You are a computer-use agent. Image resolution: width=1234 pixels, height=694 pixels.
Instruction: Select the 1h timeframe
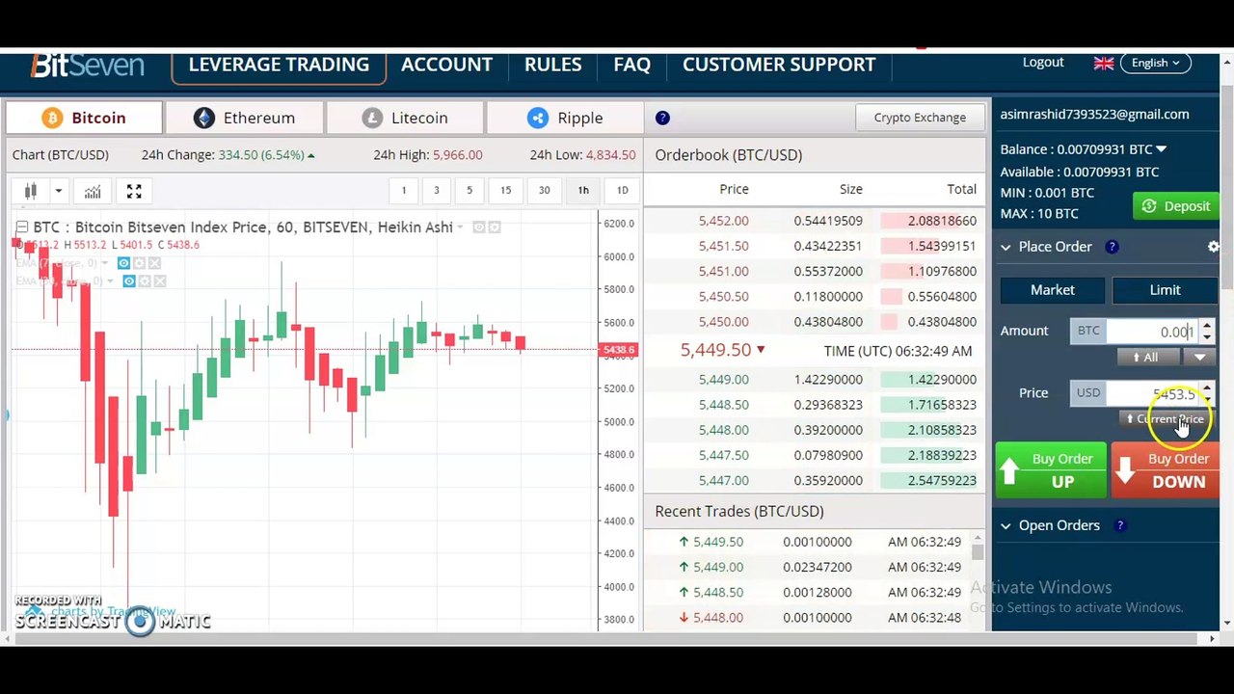583,190
